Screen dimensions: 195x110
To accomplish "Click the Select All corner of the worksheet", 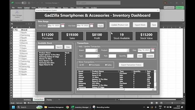I will [x=11, y=27].
